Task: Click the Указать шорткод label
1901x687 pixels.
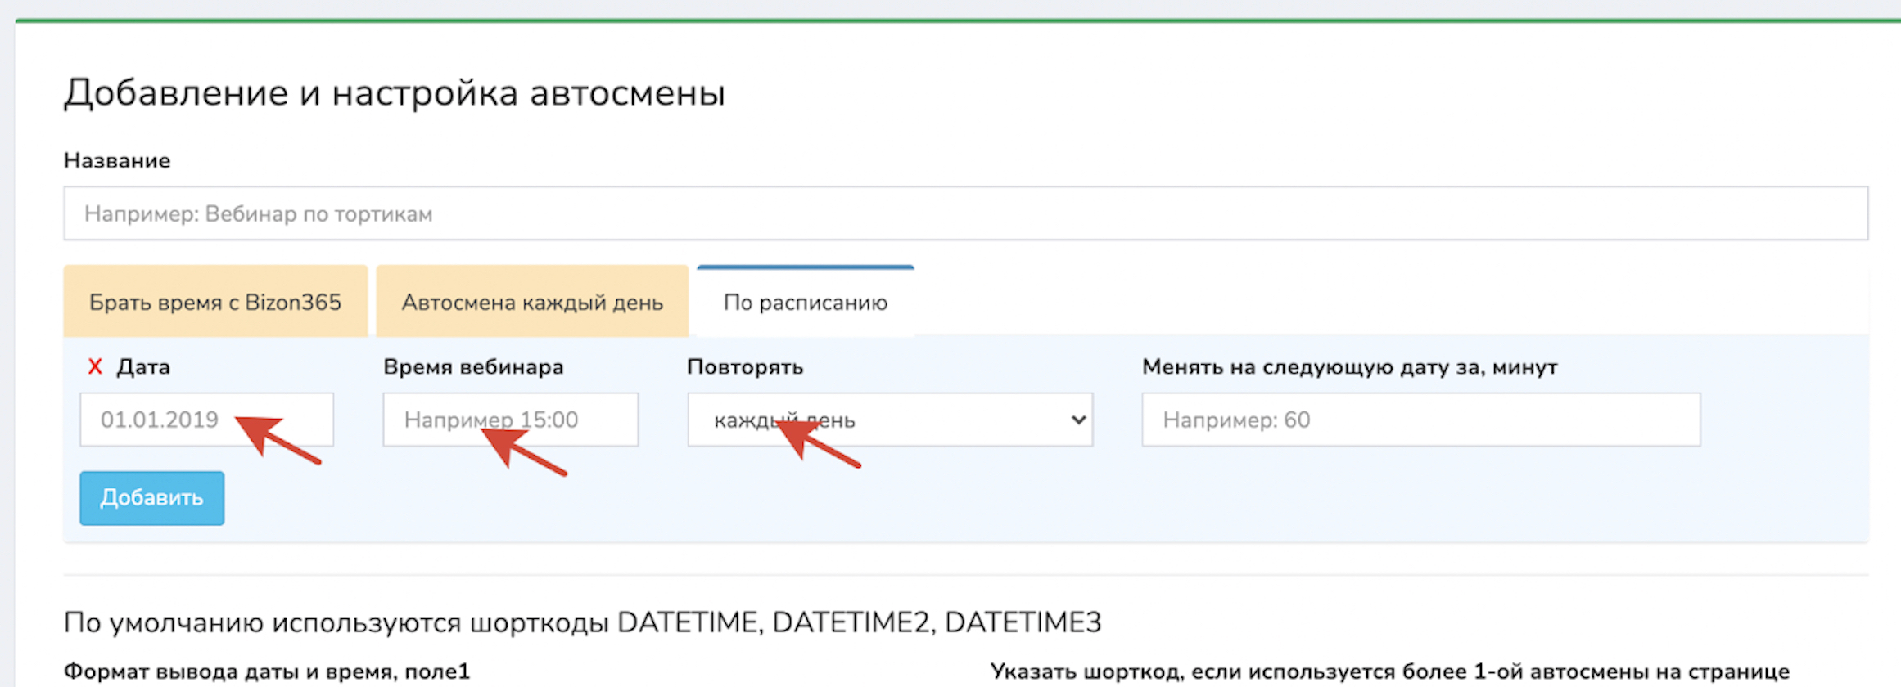Action: click(1389, 671)
